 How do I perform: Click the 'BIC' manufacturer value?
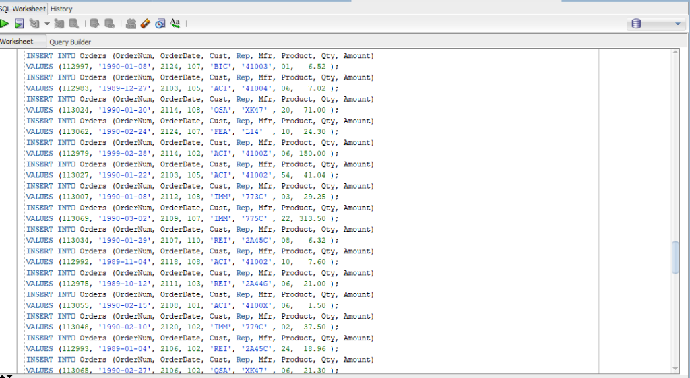220,67
